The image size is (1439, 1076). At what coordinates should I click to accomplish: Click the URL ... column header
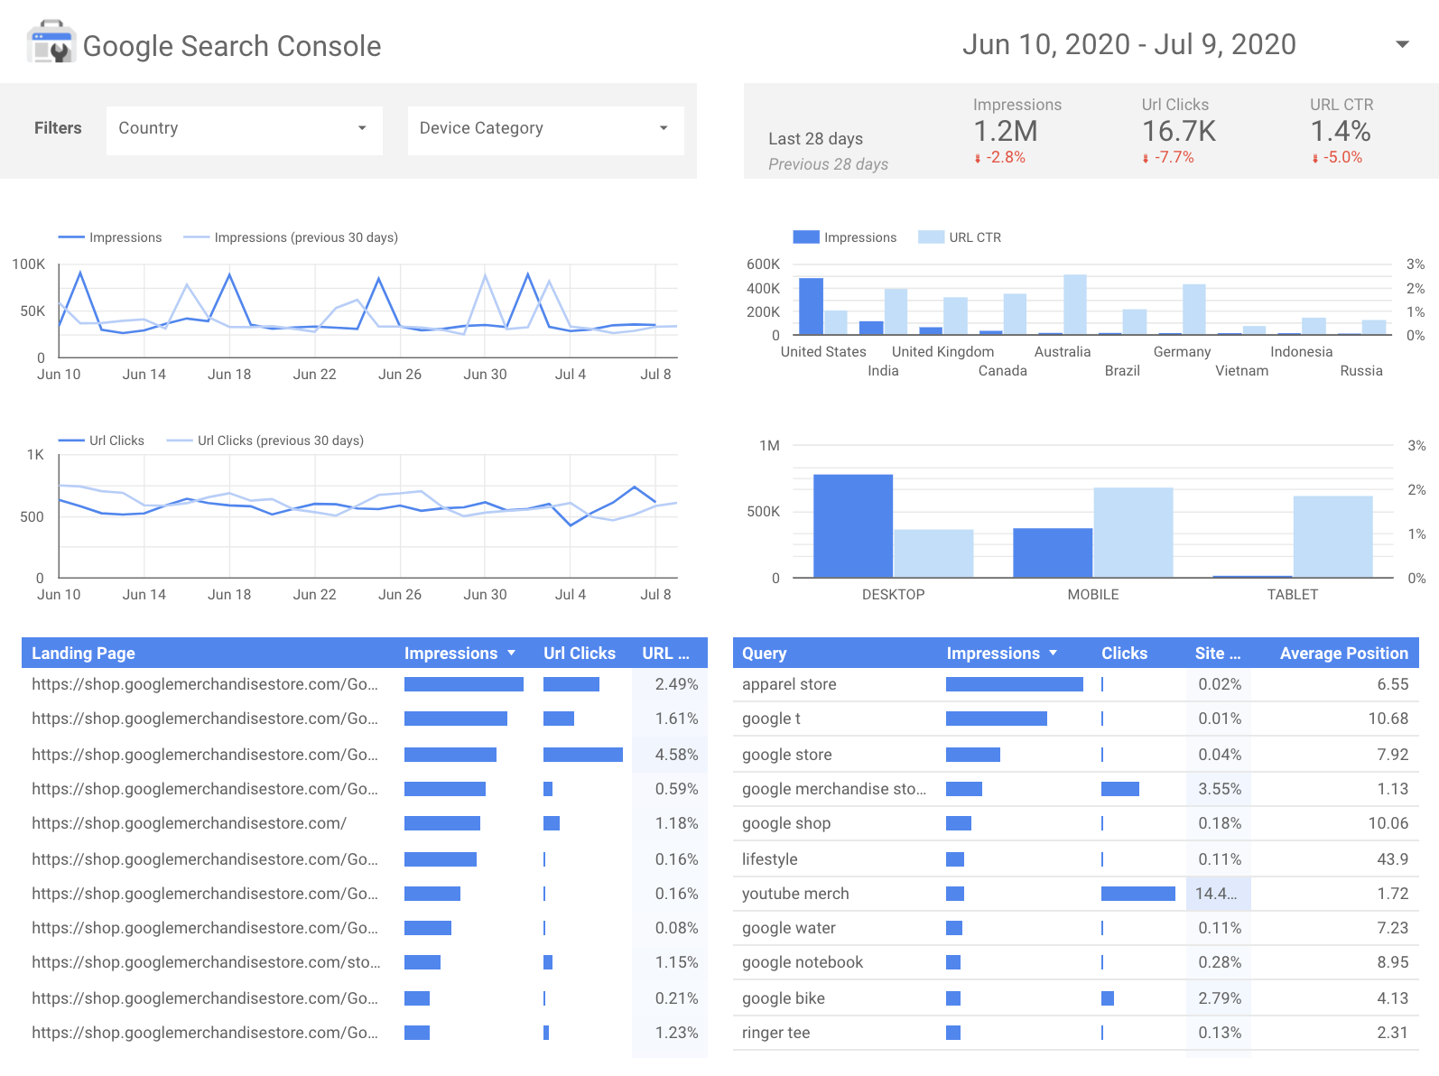[x=665, y=653]
